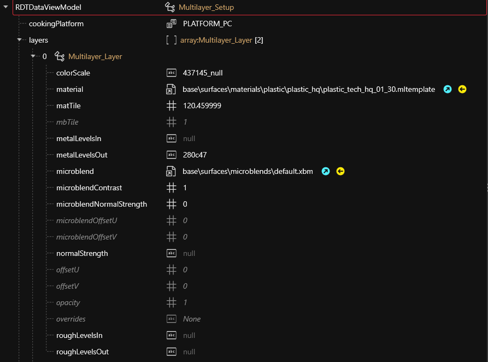Image resolution: width=488 pixels, height=362 pixels.
Task: Click the number icon beside matTile value
Action: (172, 106)
